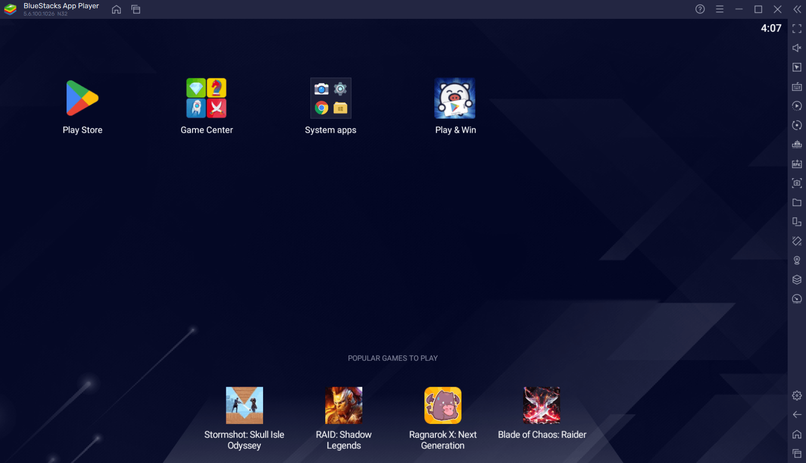Screen dimensions: 806x463
Task: Open the Game Center app
Action: tap(207, 98)
